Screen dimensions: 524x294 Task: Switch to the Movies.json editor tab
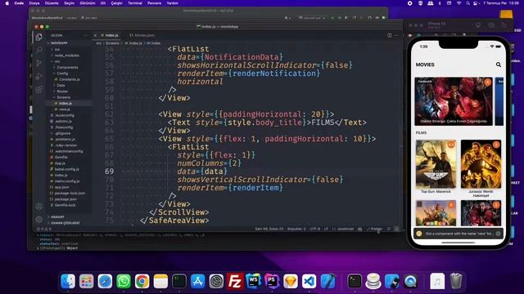[142, 35]
